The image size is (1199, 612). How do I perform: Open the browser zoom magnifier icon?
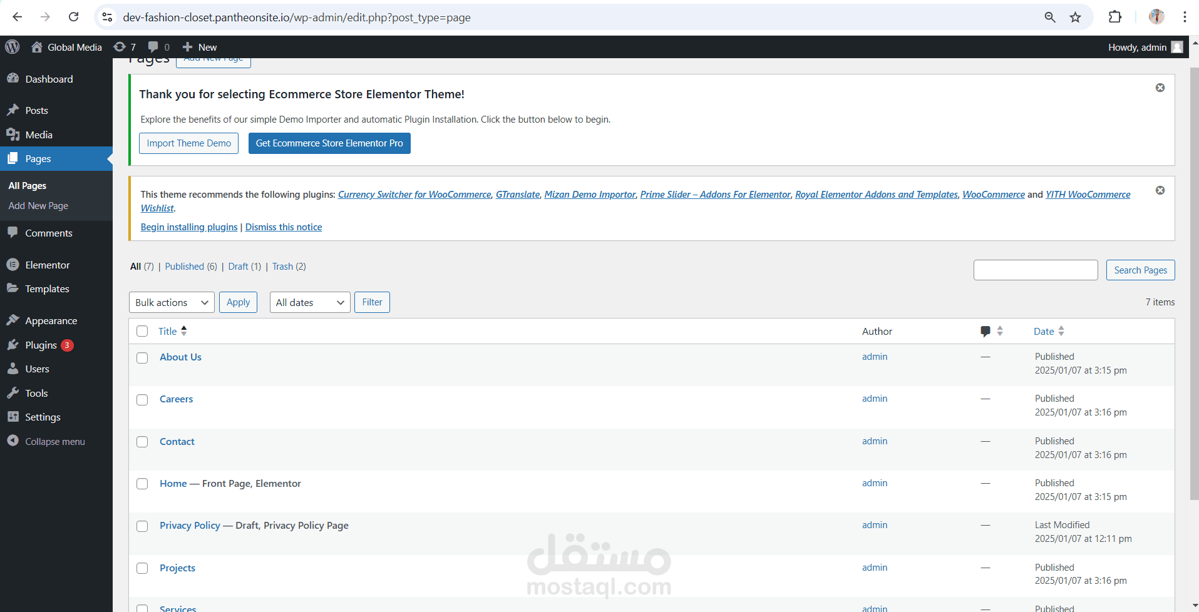(x=1050, y=17)
